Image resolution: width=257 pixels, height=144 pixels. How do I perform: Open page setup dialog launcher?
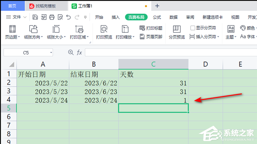(90, 42)
